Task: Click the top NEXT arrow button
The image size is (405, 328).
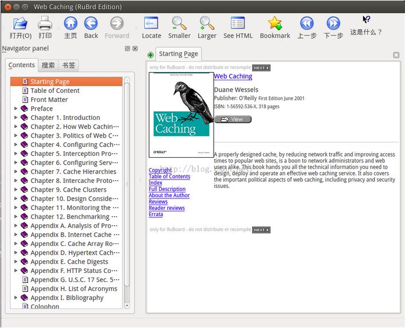Action: click(261, 68)
